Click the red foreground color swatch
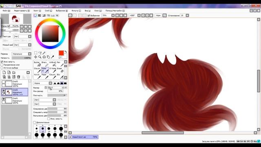This screenshot has height=147, width=261. (61, 53)
